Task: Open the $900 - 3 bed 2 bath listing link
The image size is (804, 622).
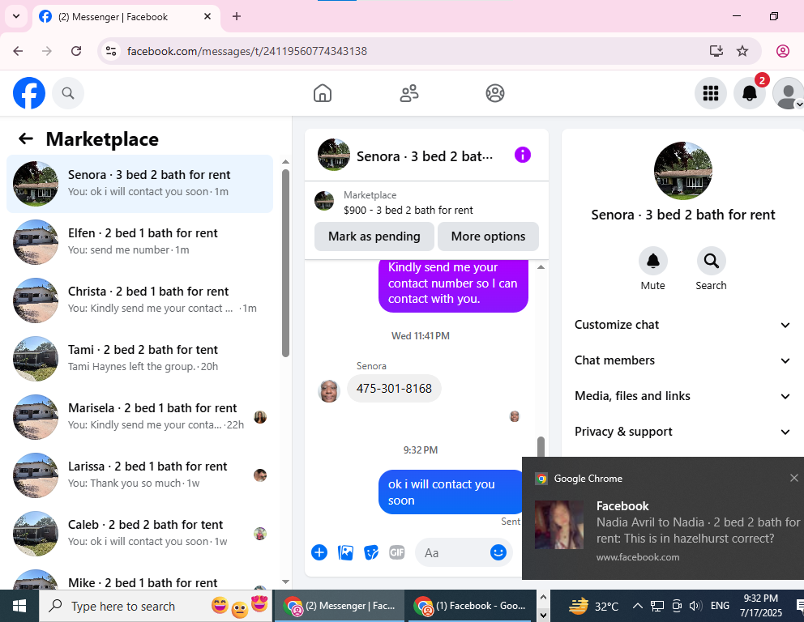Action: [x=408, y=210]
